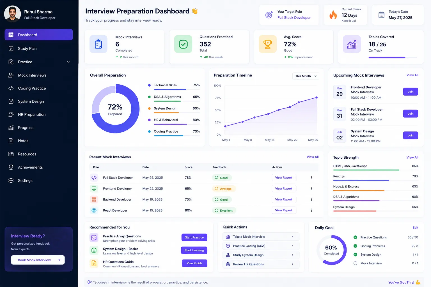Join the May 29 Frontend Developer interview
The image size is (431, 287).
pos(411,92)
